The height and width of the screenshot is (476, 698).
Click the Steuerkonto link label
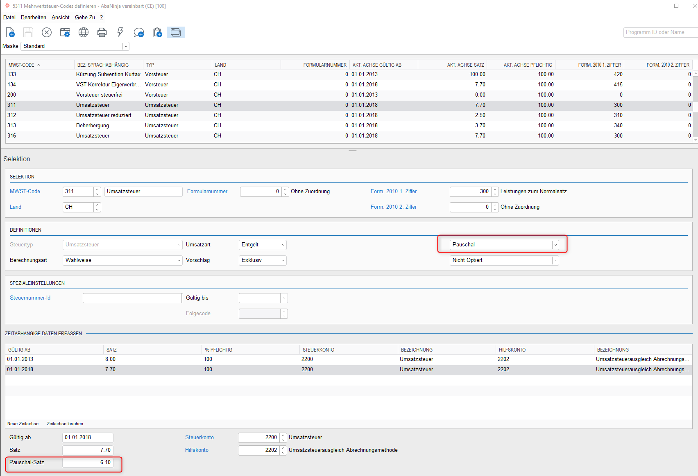coord(199,438)
